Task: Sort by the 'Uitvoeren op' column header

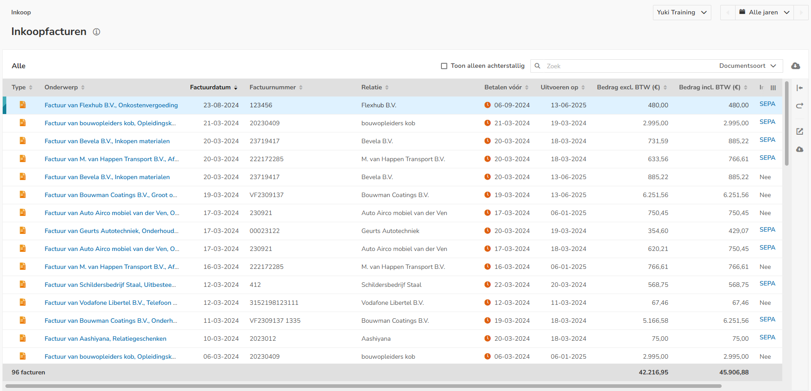Action: (x=563, y=88)
